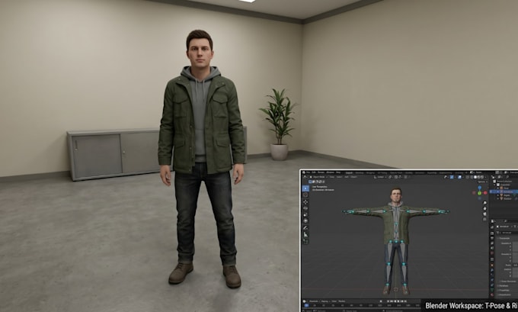The height and width of the screenshot is (312, 518).
Task: Select the Move tool in Blender toolbar
Action: (305, 202)
